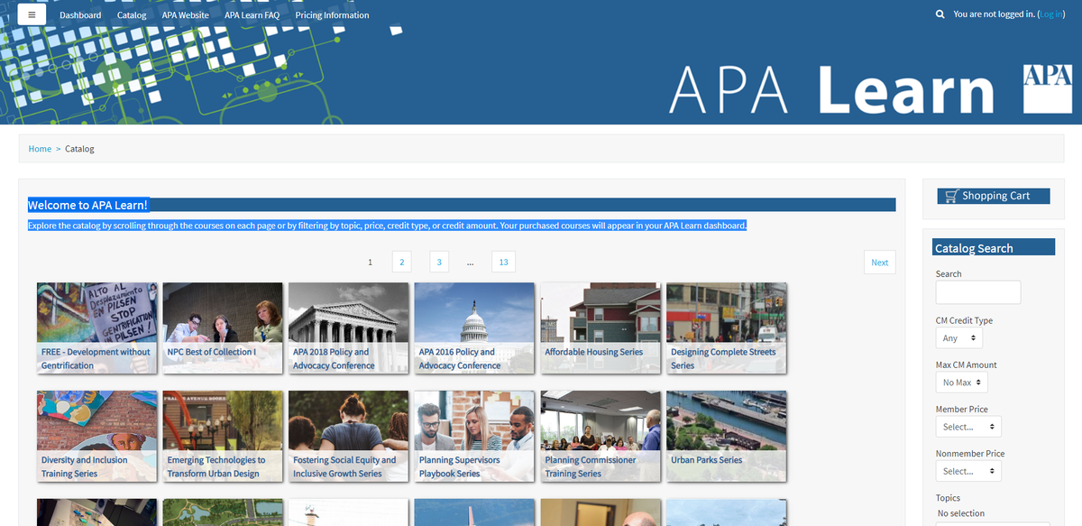Open the Max CM Amount dropdown
Viewport: 1082px width, 526px height.
click(x=962, y=383)
